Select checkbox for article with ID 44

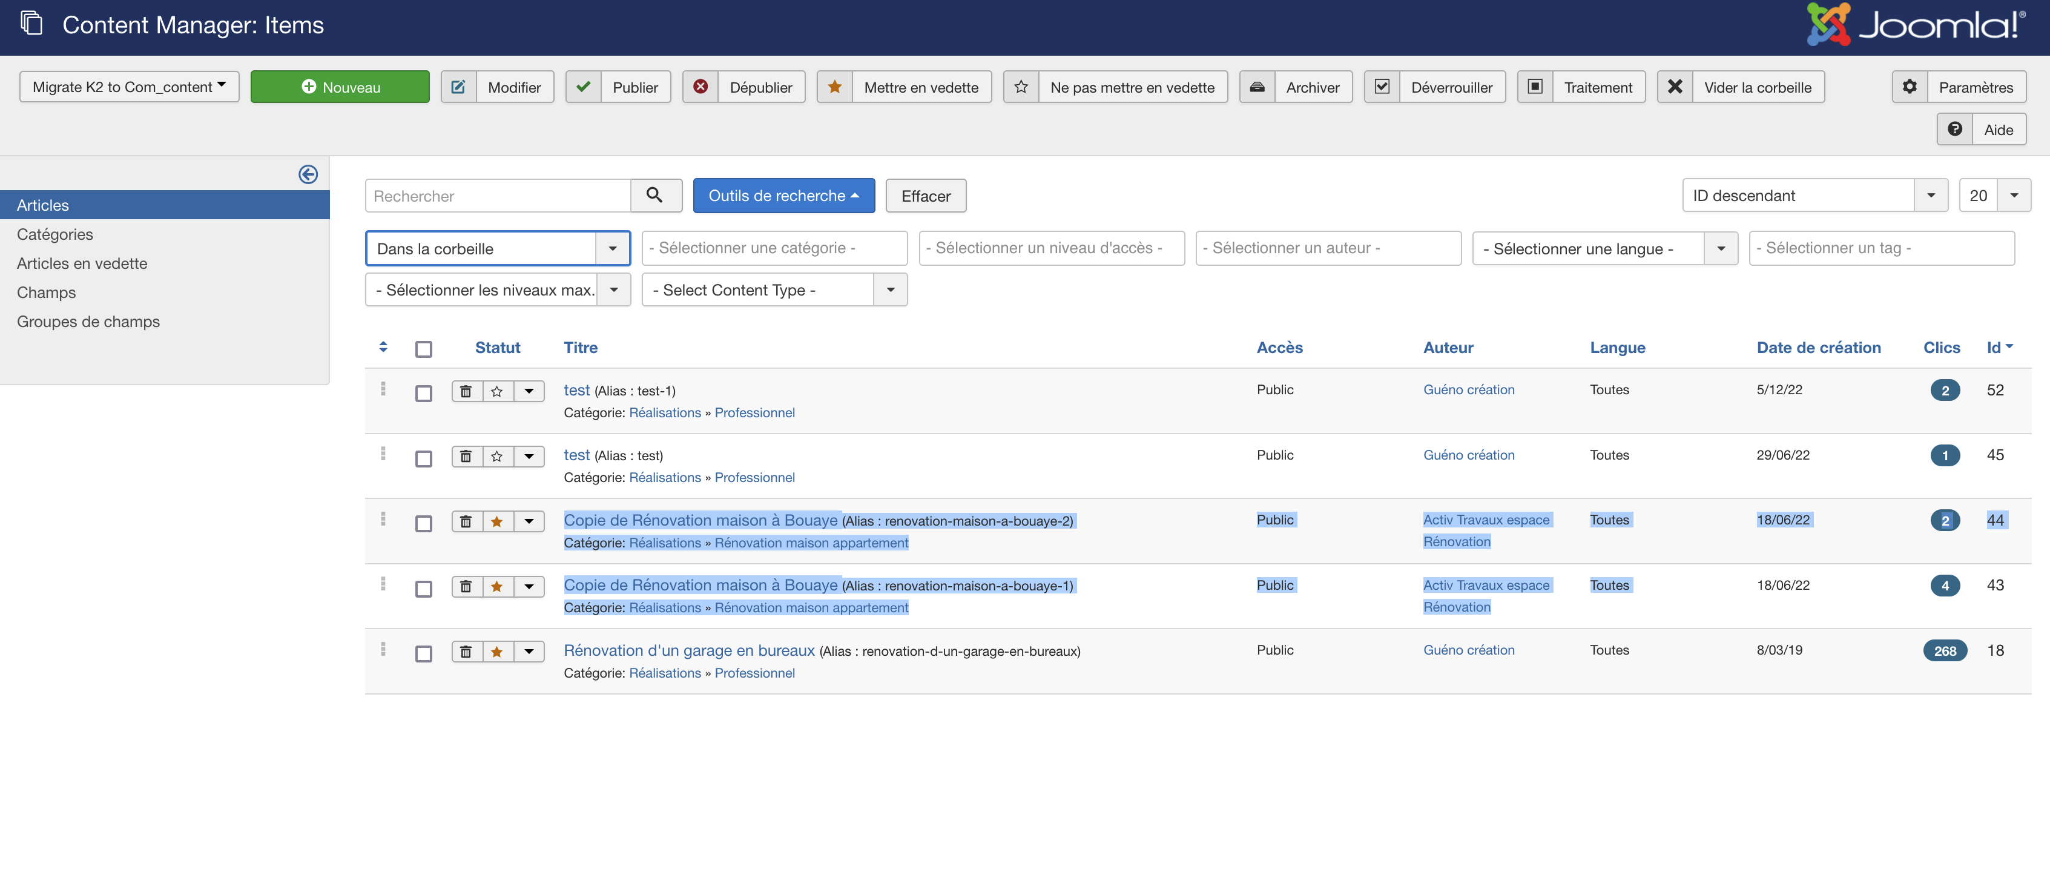click(423, 524)
